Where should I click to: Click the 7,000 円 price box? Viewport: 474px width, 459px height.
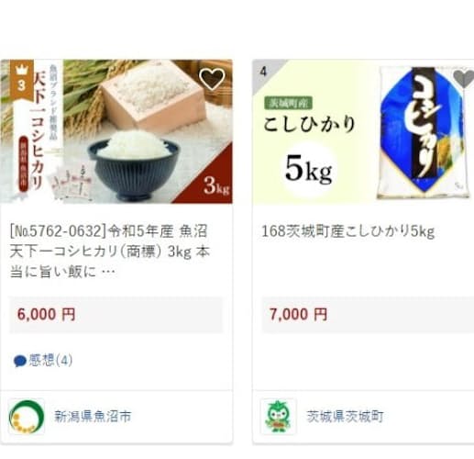368,315
